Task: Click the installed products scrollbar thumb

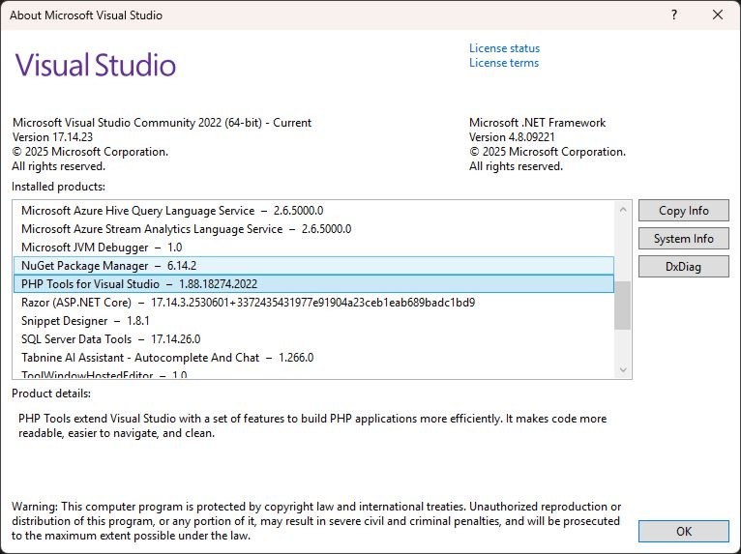Action: click(x=622, y=306)
